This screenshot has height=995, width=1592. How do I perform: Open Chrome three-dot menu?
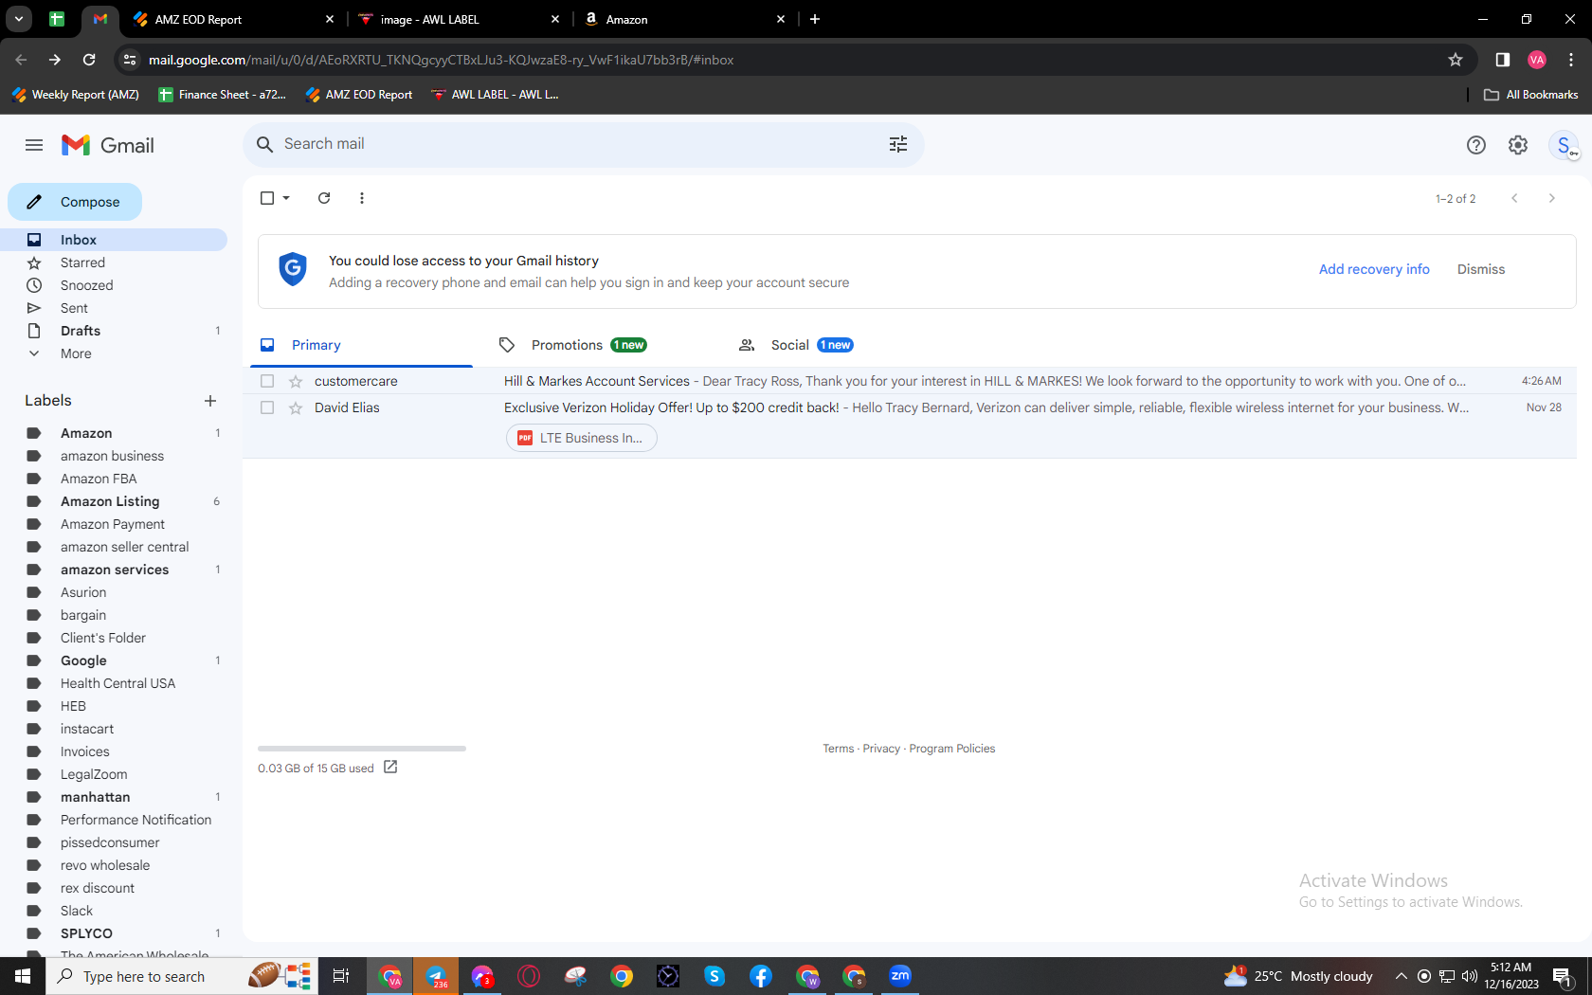tap(1571, 60)
